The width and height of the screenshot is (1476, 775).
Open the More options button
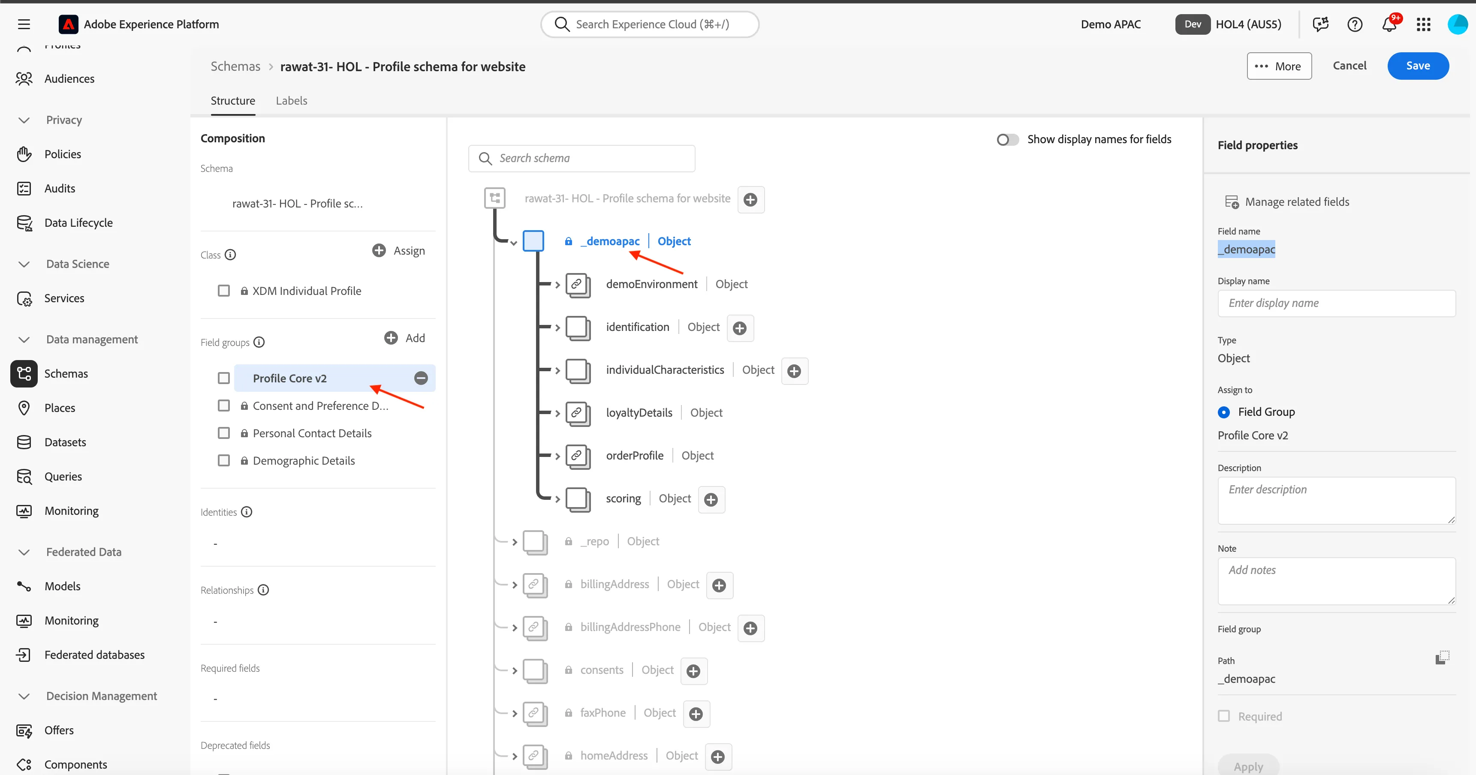click(x=1279, y=66)
